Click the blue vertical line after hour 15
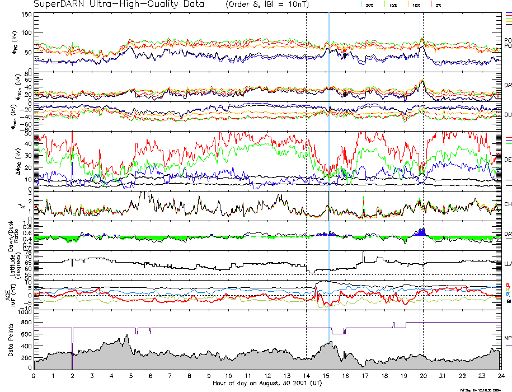Screen dimensions: 512x392 (329, 168)
